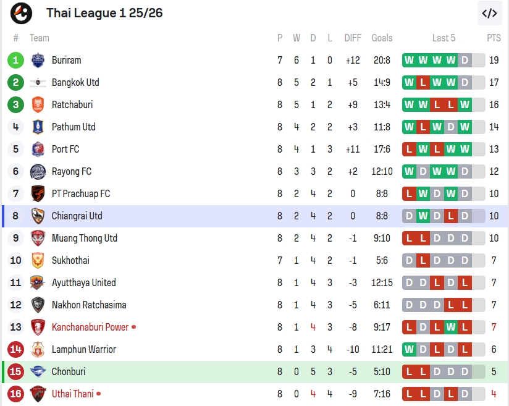509x406 pixels.
Task: Click the rank 1 green position badge
Action: [x=16, y=60]
